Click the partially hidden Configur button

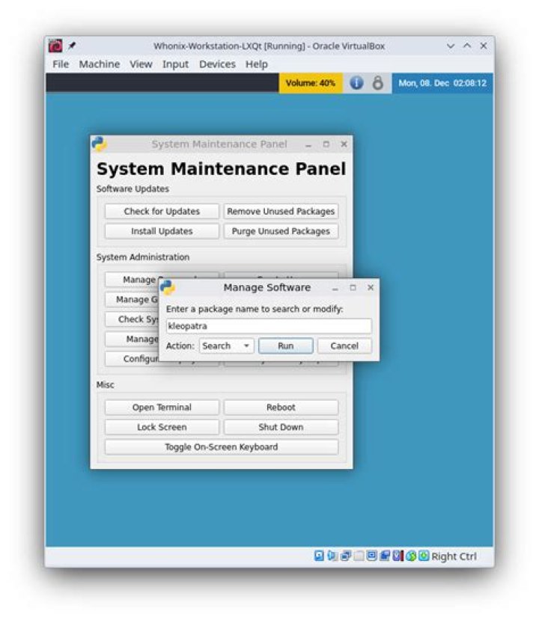(132, 359)
